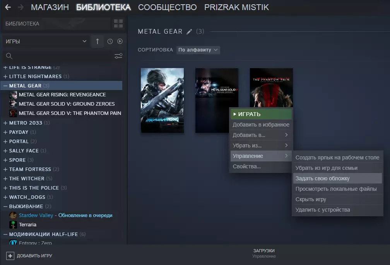Click the Terraria icon in list
This screenshot has height=265, width=390.
tap(13, 225)
